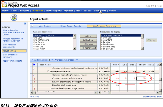This screenshot has height=107, width=163.
Task: Click the Log Off link
Action: click(x=150, y=6)
